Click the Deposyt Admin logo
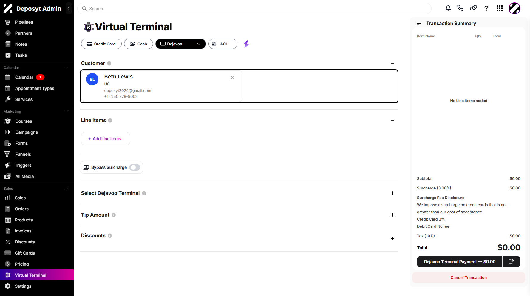530x296 pixels. [x=8, y=9]
